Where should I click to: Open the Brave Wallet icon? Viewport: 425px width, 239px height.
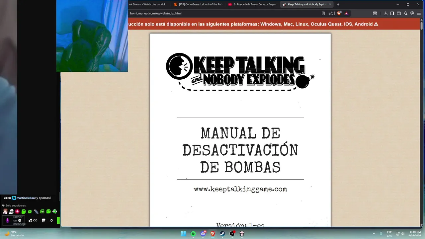coord(399,13)
